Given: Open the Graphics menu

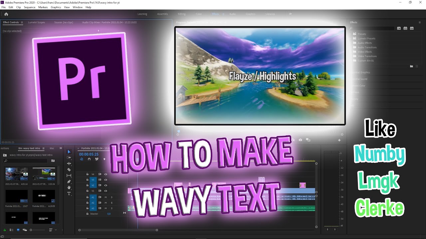Looking at the screenshot, I should (56, 7).
